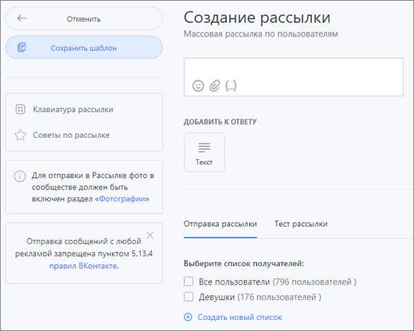
Task: Open the emoji picker smiley icon
Action: [198, 86]
